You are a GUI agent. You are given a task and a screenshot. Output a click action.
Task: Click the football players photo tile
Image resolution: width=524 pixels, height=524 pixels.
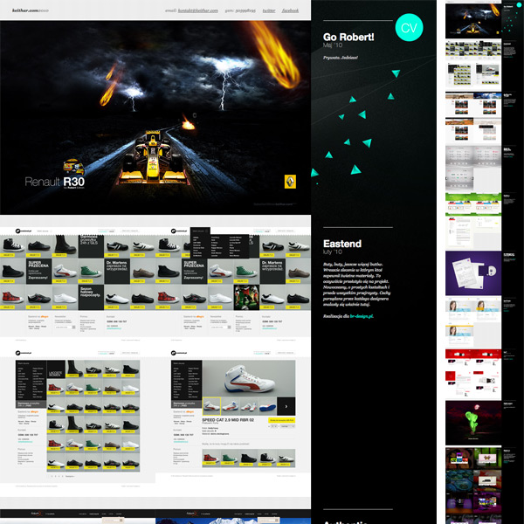246,298
